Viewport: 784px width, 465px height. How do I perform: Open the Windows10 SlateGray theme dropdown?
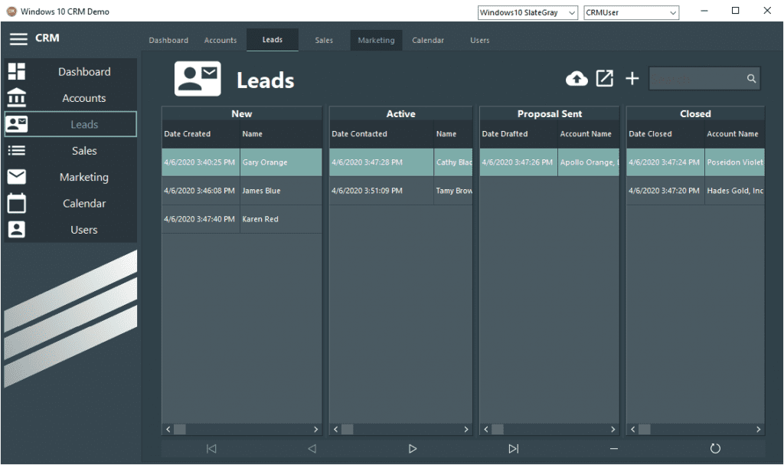(528, 12)
